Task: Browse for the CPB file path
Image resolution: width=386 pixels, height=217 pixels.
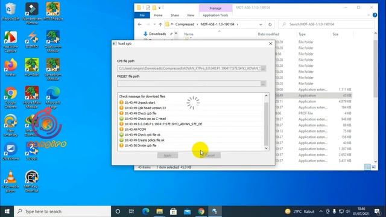Action: (x=263, y=68)
